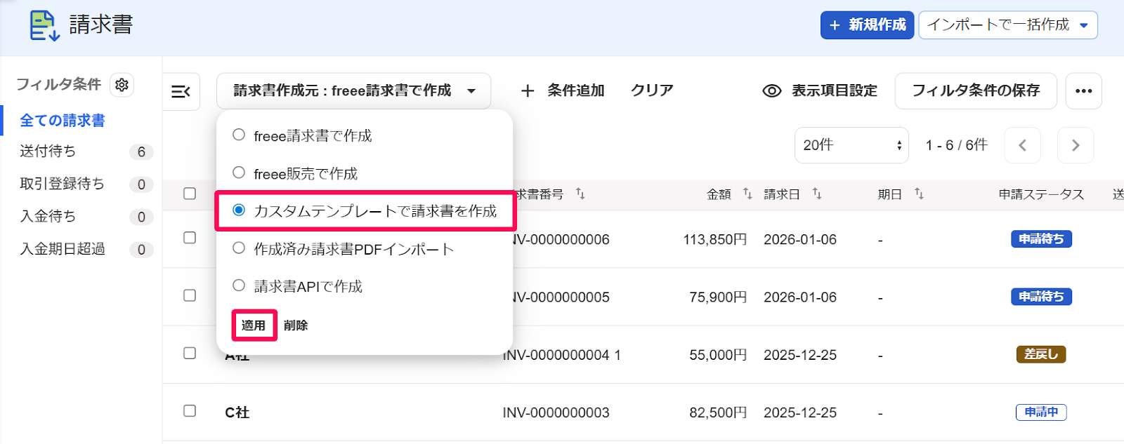Click the 差戻し status badge
The image size is (1124, 444).
coord(1041,354)
